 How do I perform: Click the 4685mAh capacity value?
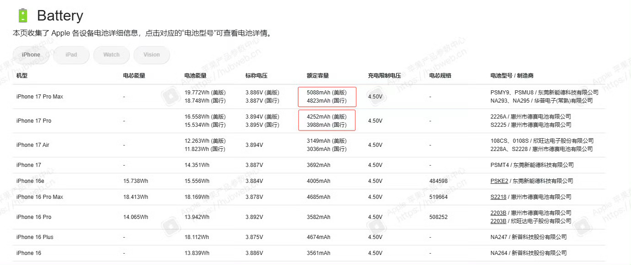(x=318, y=197)
